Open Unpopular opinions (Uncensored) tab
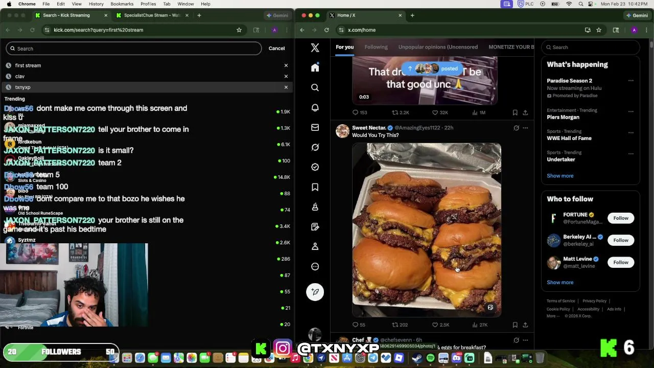 (x=438, y=47)
